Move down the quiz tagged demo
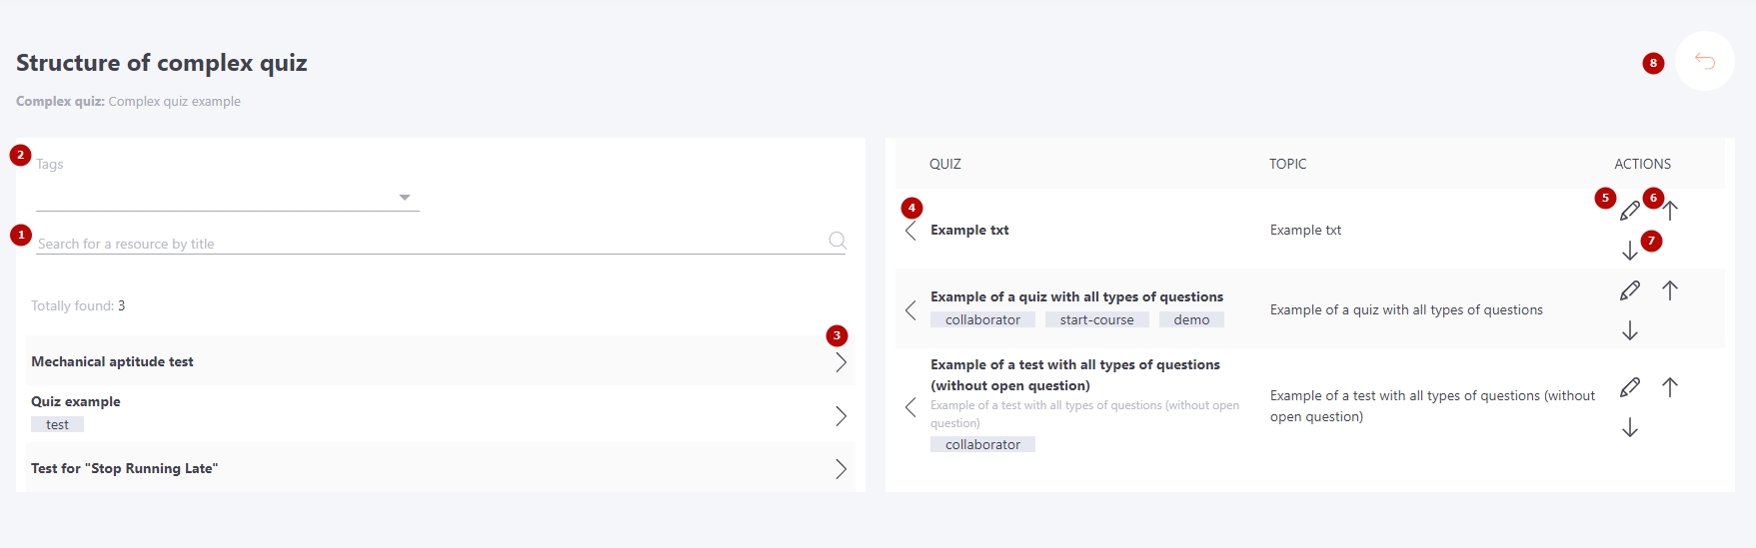 [x=1630, y=330]
